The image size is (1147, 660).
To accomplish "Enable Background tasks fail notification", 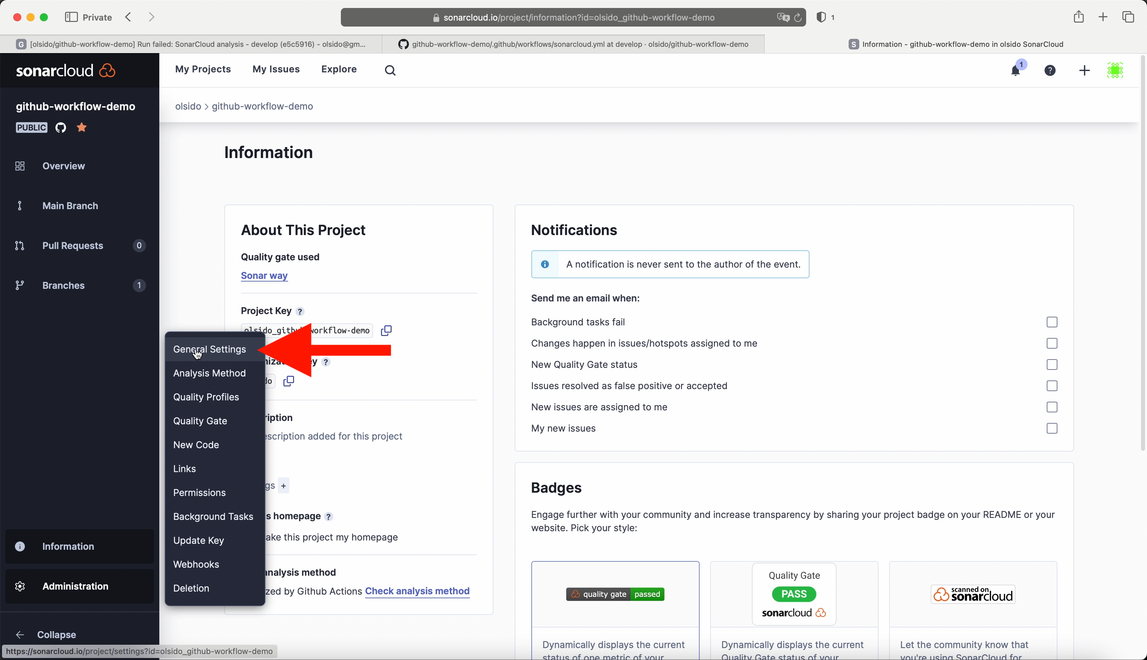I will (x=1052, y=322).
